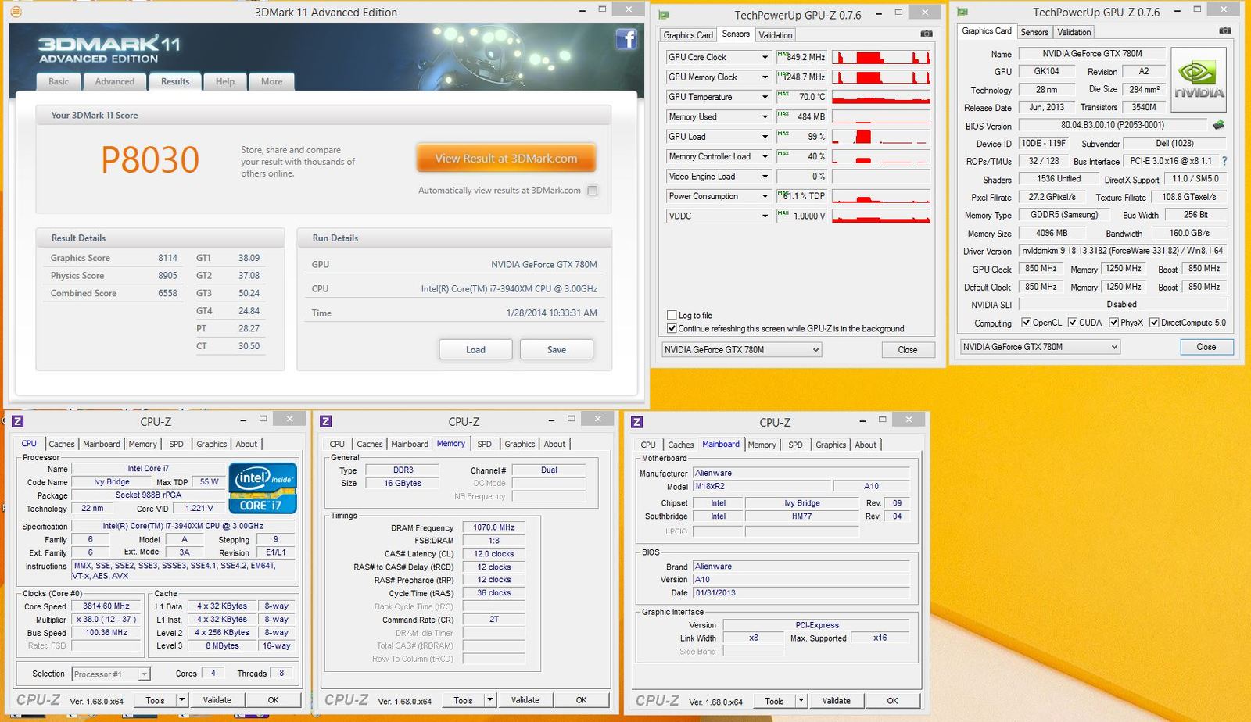Click Validate in CPU-Z Memory window
The height and width of the screenshot is (722, 1251).
click(525, 700)
